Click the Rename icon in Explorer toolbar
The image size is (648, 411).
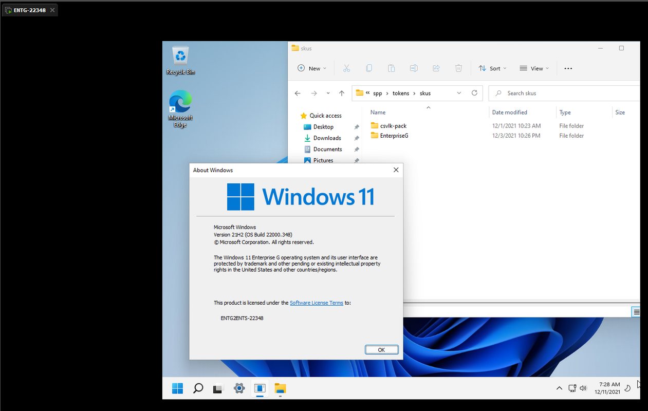(414, 68)
